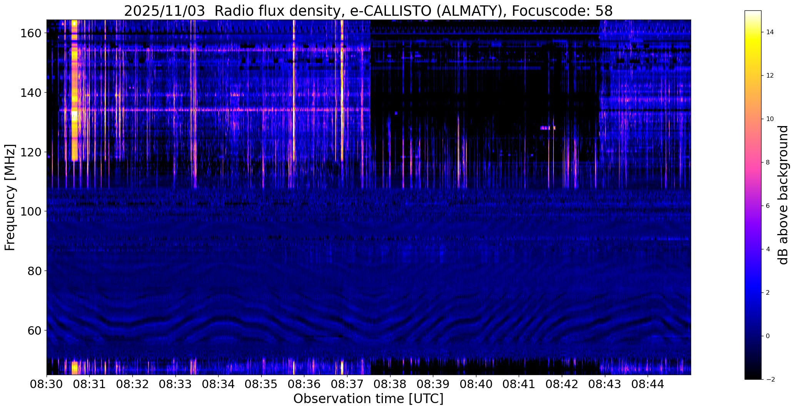Screen dimensions: 795x410
Task: Click the colorbar tick value 6
Action: (x=768, y=206)
